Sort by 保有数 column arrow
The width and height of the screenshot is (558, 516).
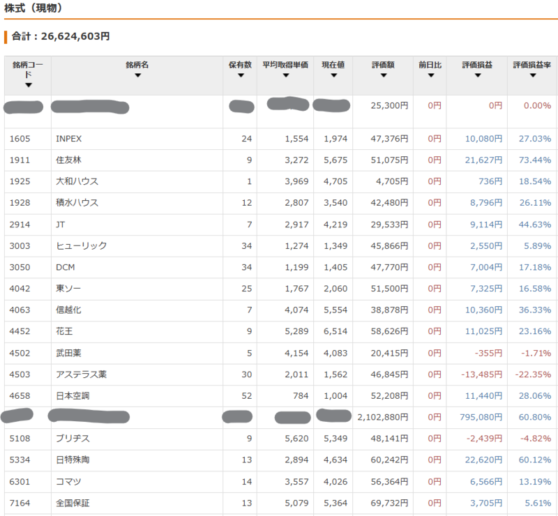241,75
